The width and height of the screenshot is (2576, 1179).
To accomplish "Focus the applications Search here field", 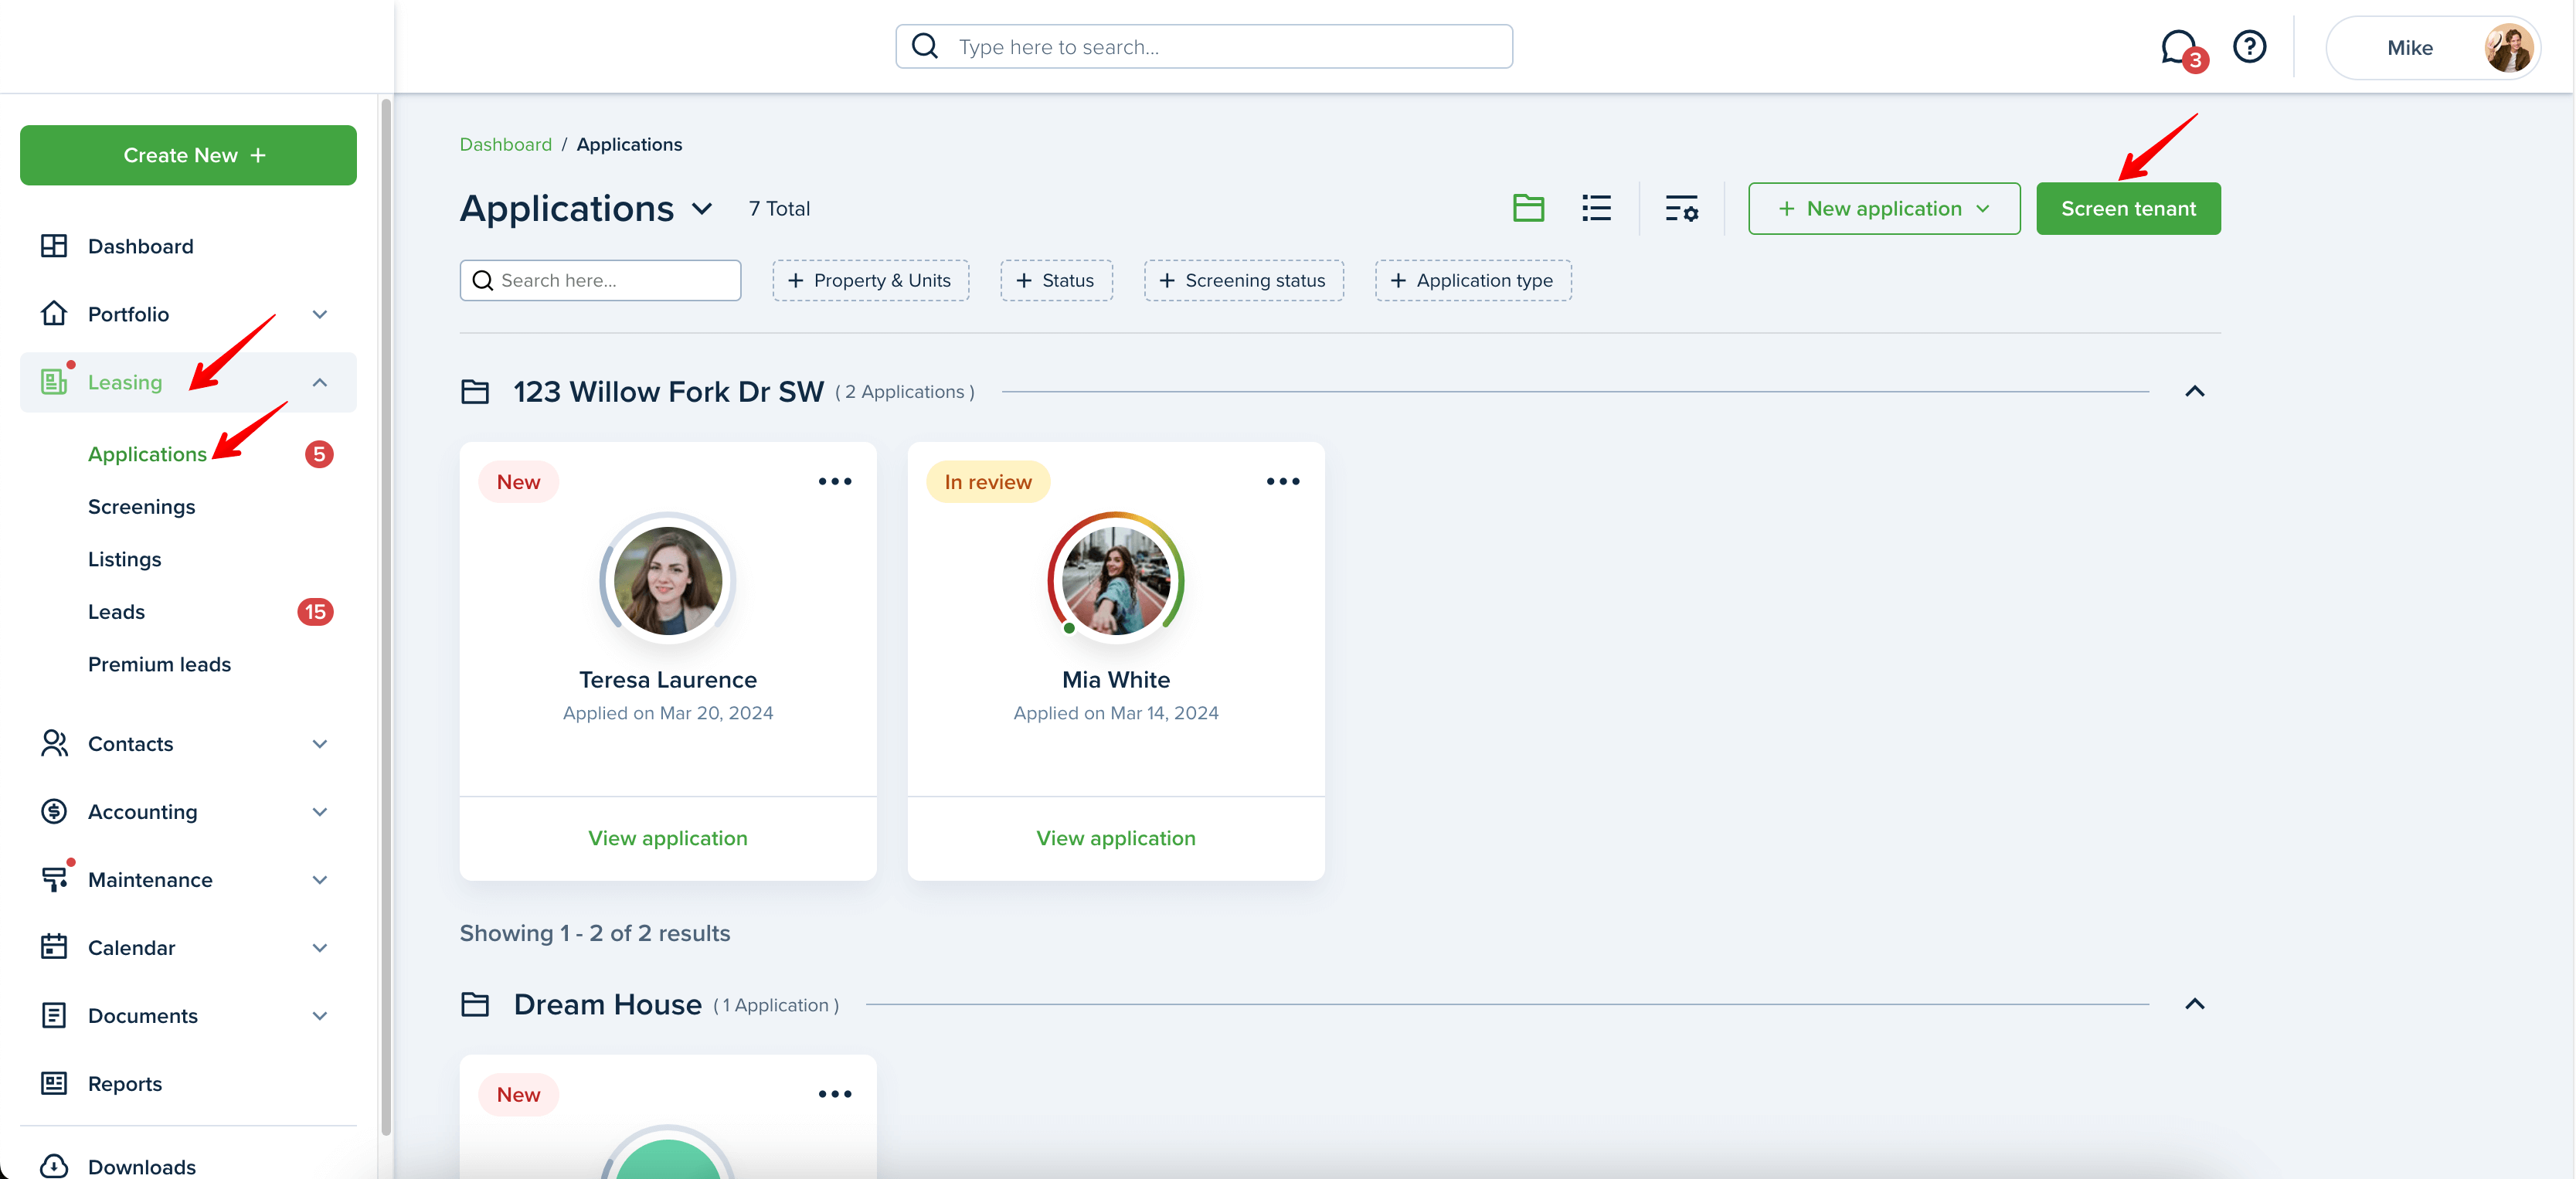I will (600, 280).
